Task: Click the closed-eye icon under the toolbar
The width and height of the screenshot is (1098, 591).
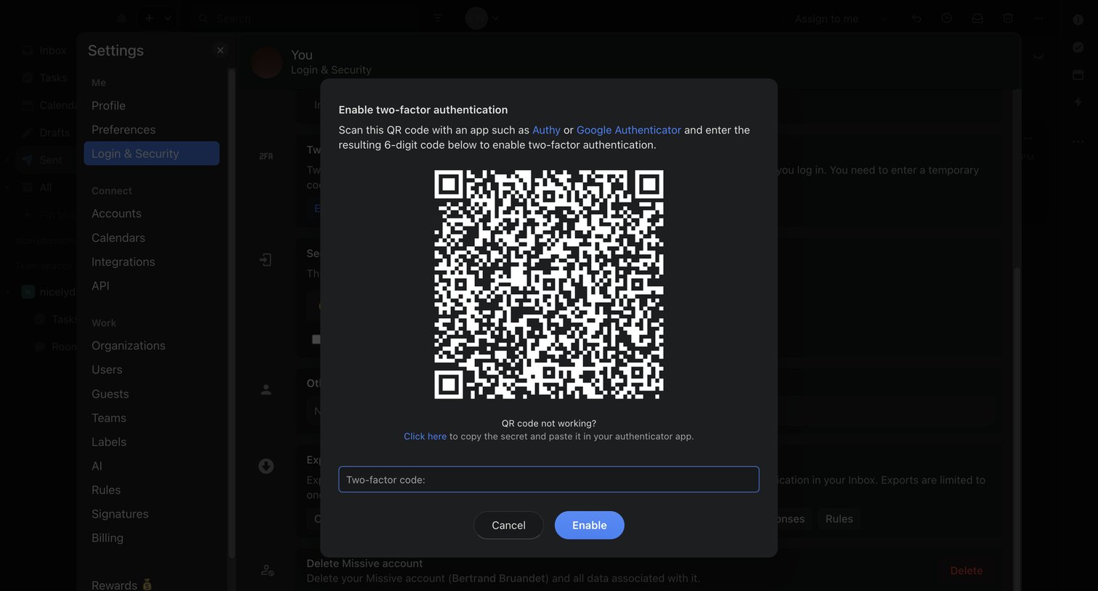Action: point(1038,57)
